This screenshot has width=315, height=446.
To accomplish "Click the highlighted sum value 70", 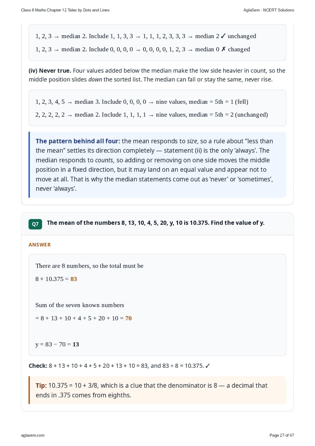I will click(x=129, y=318).
